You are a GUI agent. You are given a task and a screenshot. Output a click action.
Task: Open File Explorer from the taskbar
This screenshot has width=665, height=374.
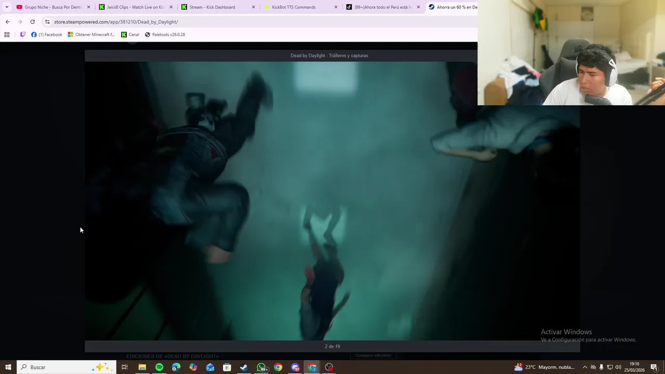pyautogui.click(x=142, y=367)
